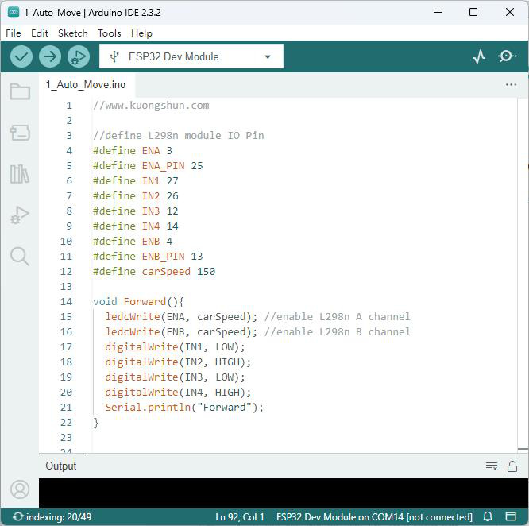Open the user account profile icon
This screenshot has height=526, width=529.
coord(20,489)
